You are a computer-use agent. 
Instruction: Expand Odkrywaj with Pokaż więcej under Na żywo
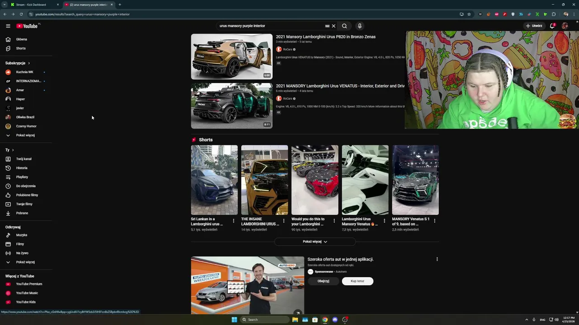click(26, 262)
